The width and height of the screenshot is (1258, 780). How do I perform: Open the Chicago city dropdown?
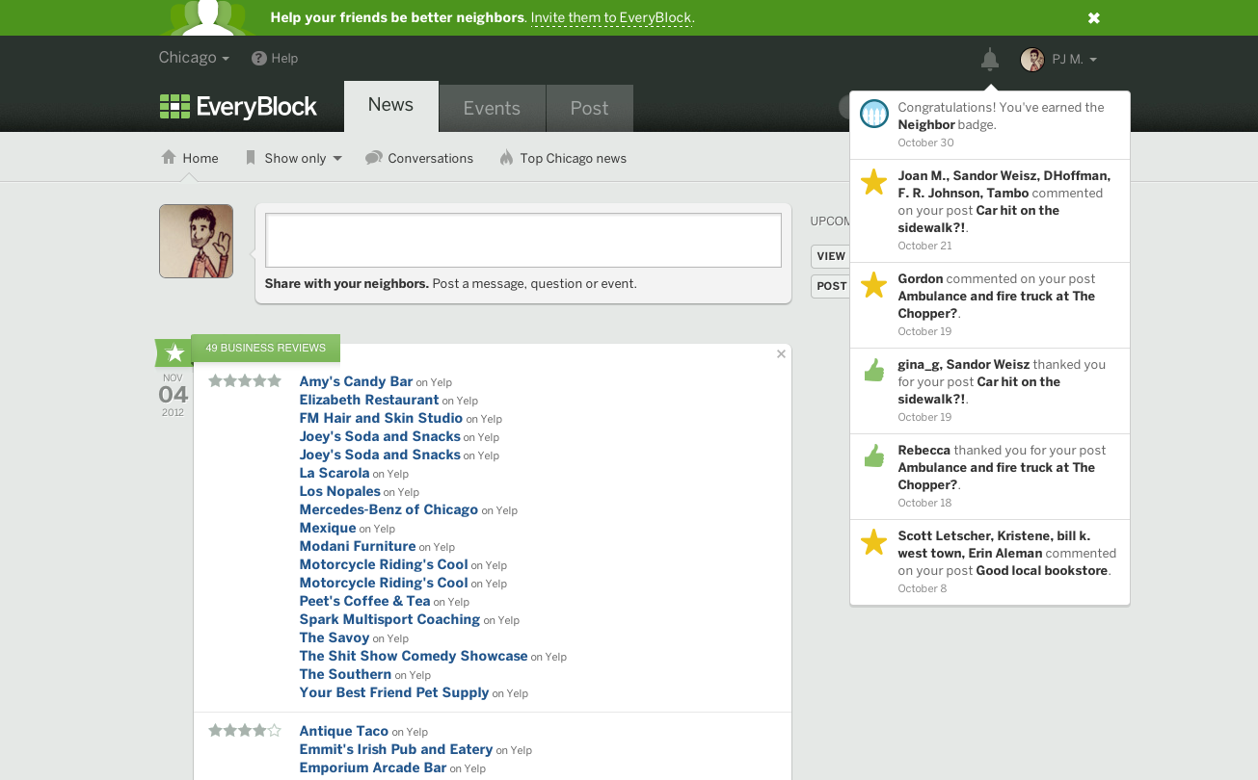[x=194, y=58]
